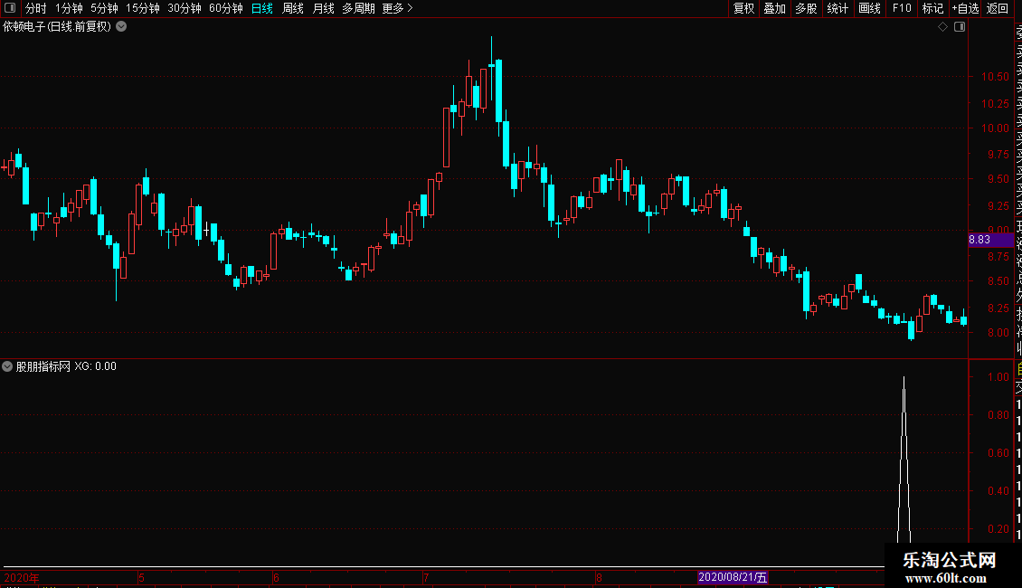Click the 股朋指标网 indicator name
Image resolution: width=1022 pixels, height=588 pixels.
43,366
